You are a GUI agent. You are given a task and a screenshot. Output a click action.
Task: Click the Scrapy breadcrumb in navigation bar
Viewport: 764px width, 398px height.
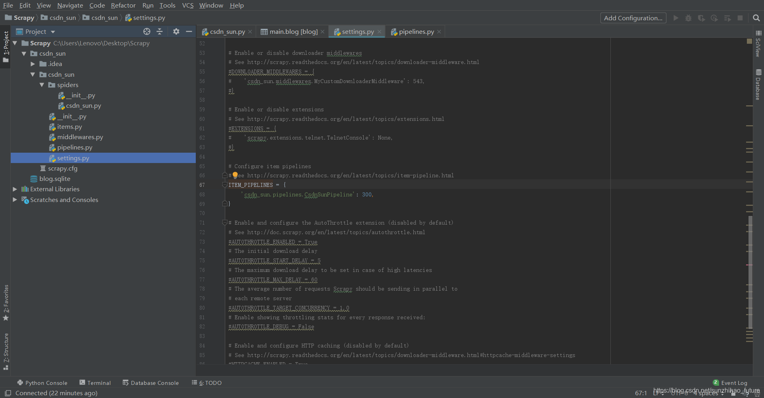(20, 17)
